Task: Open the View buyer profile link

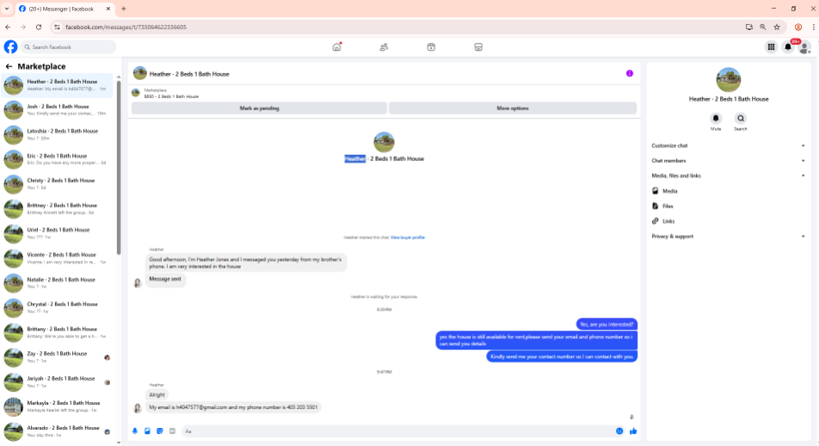Action: coord(408,238)
